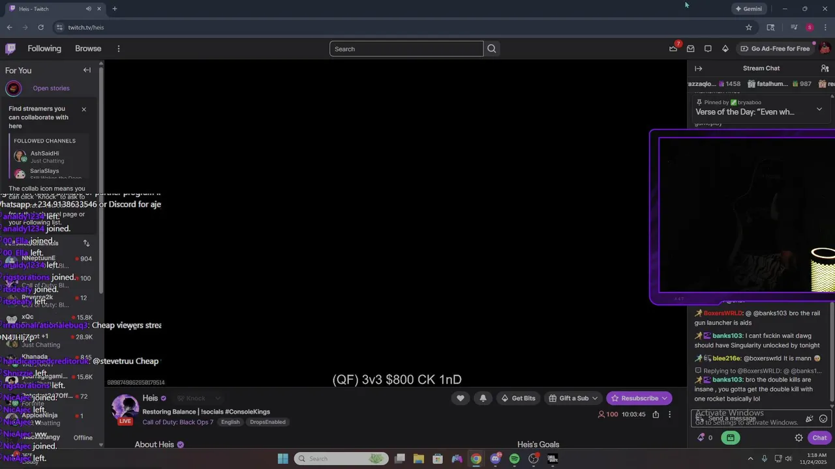The image size is (835, 469).
Task: Open File Explorer from the taskbar
Action: [419, 459]
